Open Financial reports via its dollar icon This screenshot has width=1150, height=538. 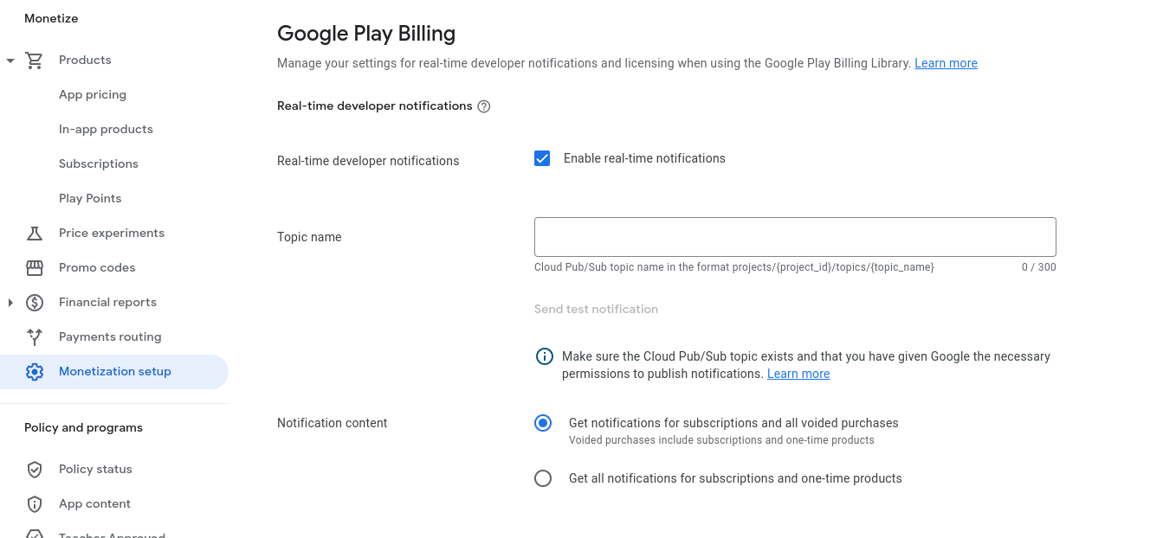[x=34, y=302]
